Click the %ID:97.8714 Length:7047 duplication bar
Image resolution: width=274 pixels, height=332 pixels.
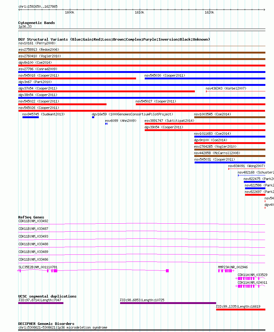pyautogui.click(x=41, y=303)
